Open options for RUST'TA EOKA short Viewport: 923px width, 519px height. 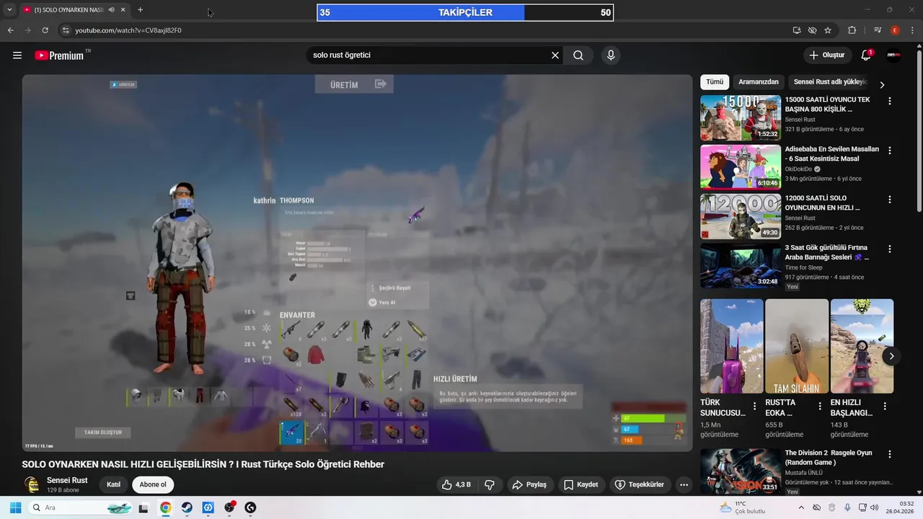coord(820,407)
